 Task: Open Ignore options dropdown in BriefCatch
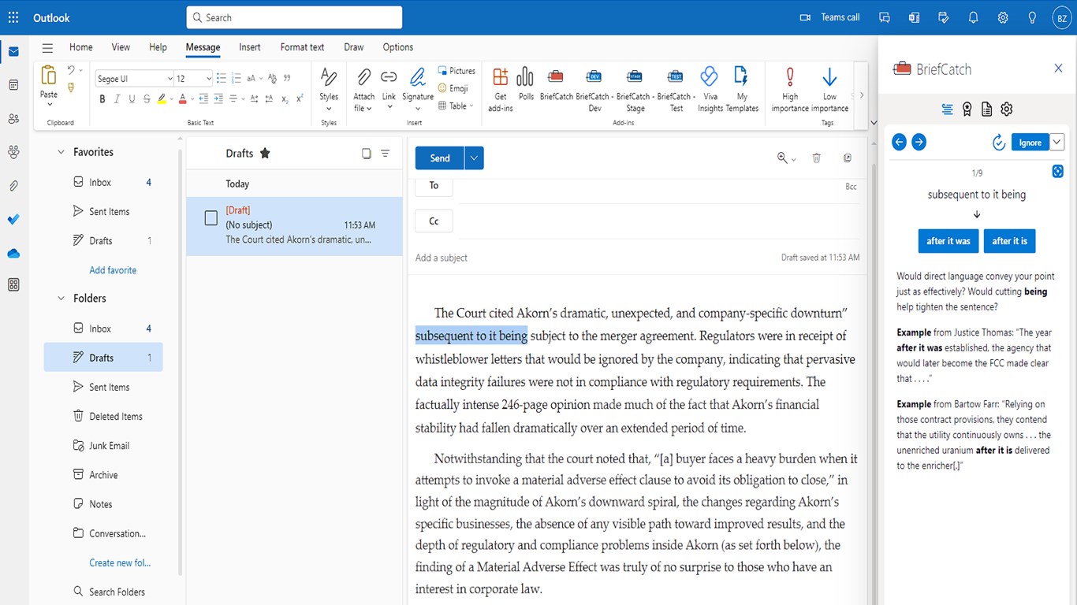(x=1057, y=142)
